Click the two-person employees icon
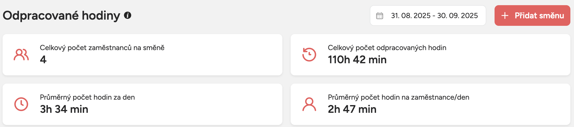This screenshot has height=127, width=574. (x=21, y=55)
